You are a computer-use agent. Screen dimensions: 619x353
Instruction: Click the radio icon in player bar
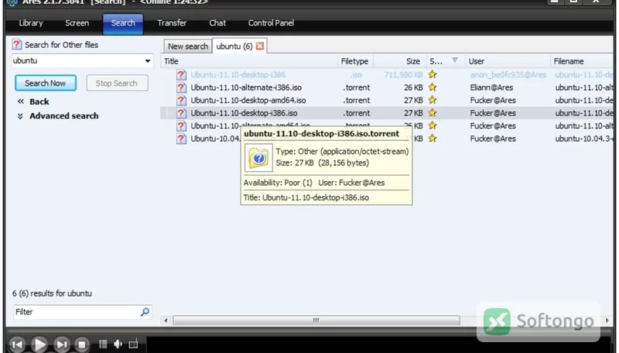(x=133, y=344)
